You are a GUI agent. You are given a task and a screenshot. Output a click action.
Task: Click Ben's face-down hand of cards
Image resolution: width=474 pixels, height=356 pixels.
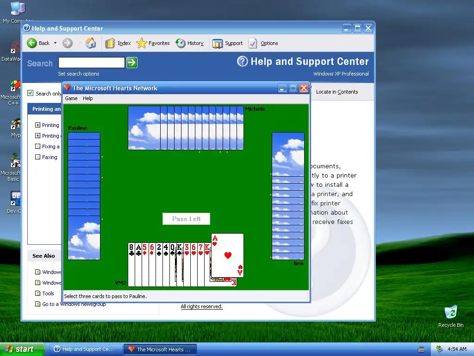click(x=288, y=196)
